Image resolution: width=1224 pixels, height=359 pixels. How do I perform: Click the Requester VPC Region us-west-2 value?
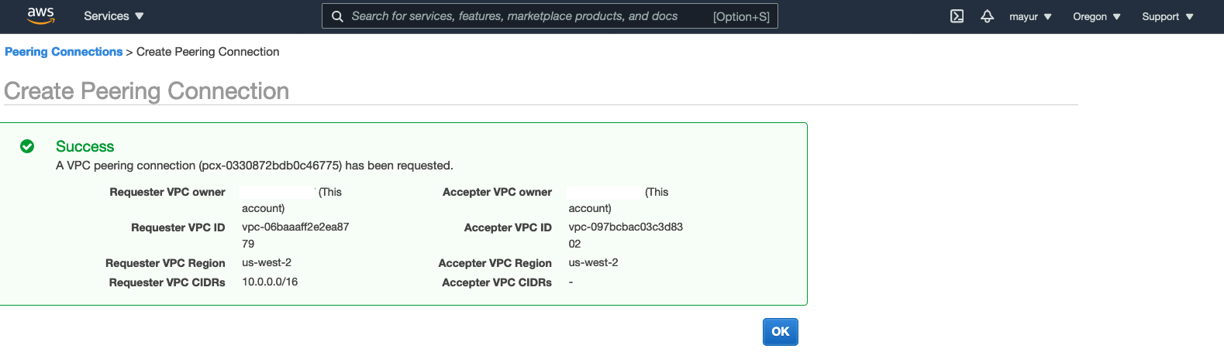[267, 262]
